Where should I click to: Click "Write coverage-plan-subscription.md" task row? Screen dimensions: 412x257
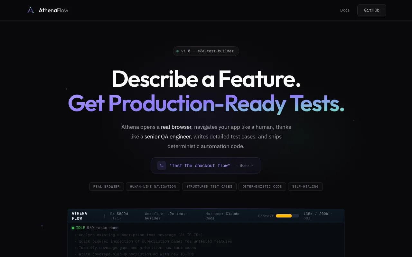pos(134,254)
